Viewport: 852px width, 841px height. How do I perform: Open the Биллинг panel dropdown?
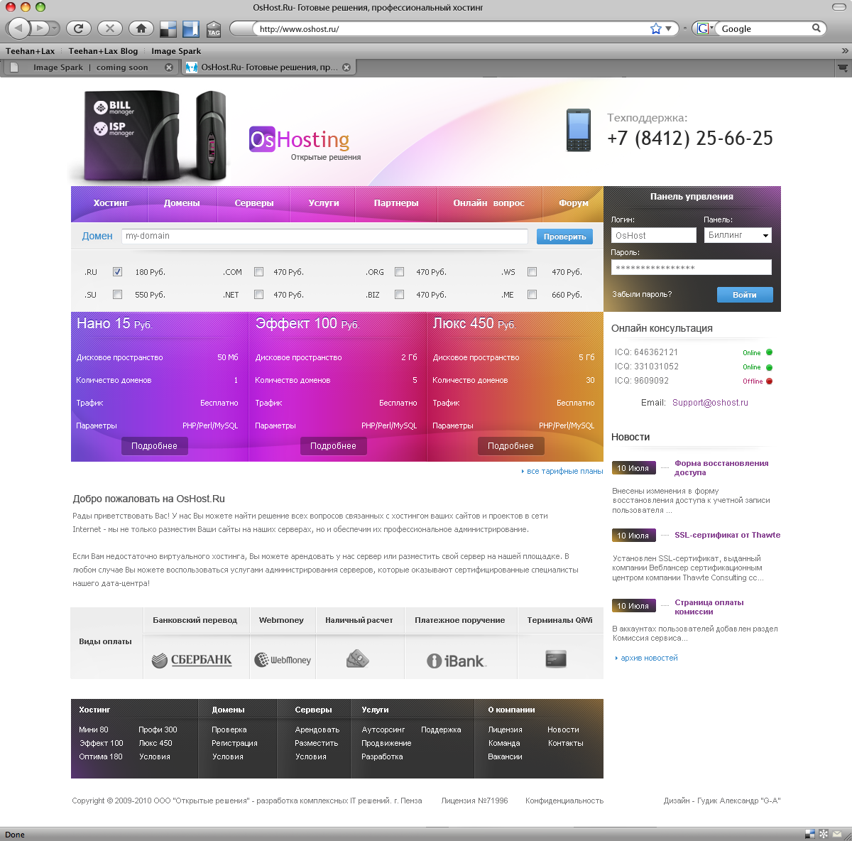click(738, 235)
